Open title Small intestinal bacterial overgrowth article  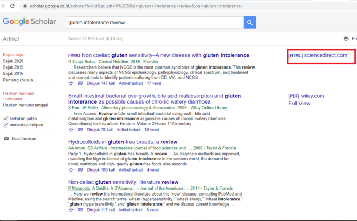click(x=155, y=99)
